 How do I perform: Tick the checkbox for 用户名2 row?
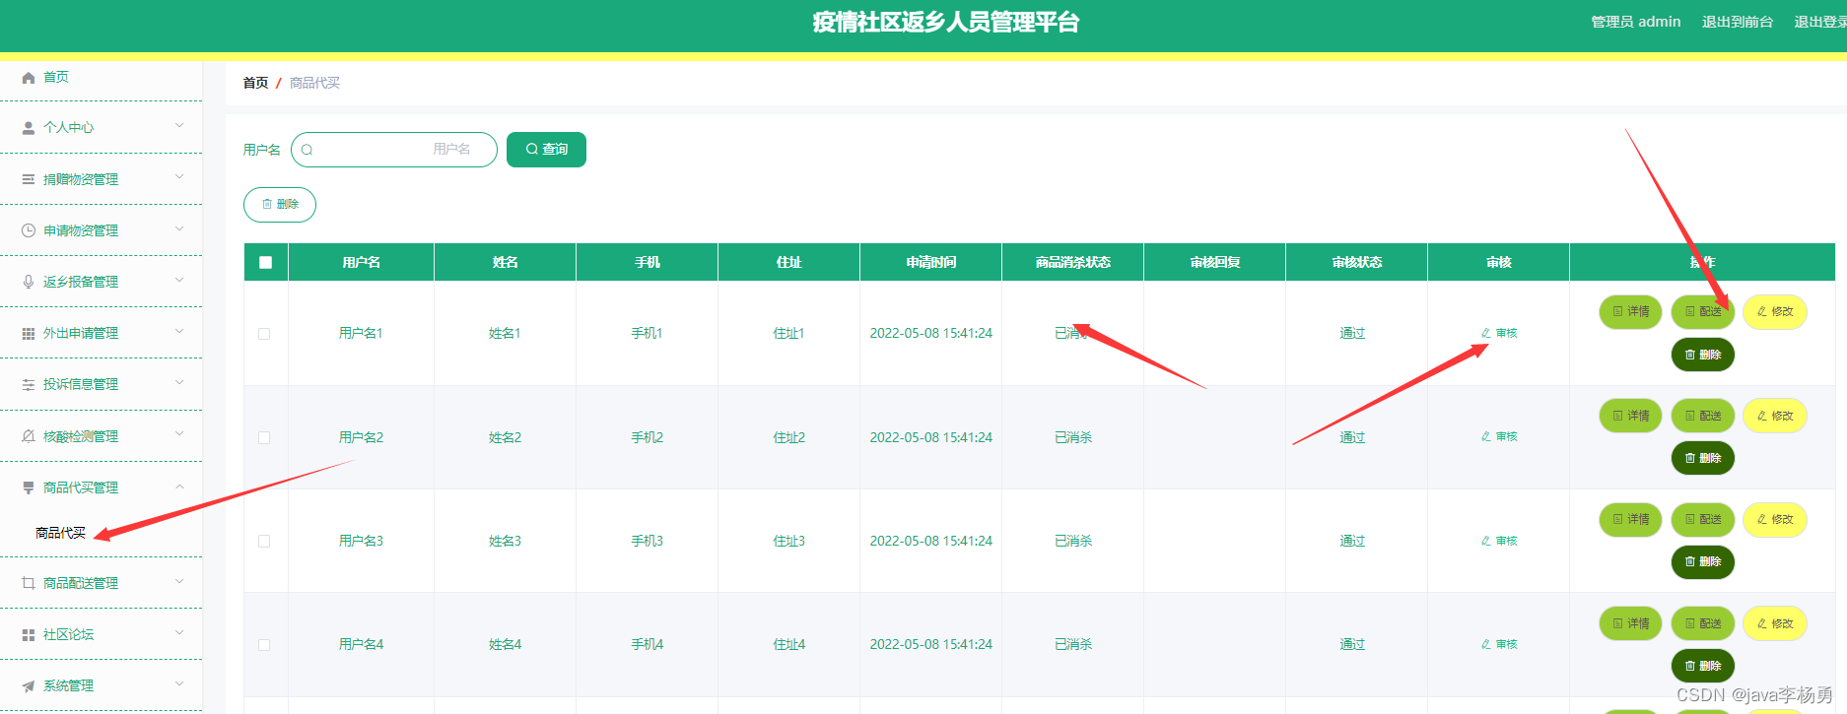coord(264,437)
